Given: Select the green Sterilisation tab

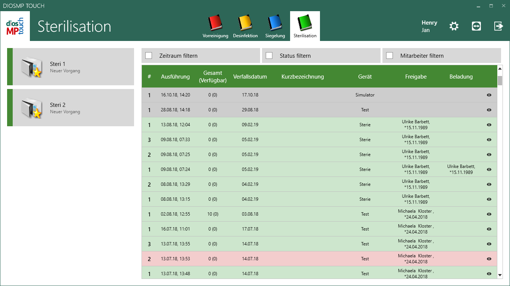Looking at the screenshot, I should 305,26.
